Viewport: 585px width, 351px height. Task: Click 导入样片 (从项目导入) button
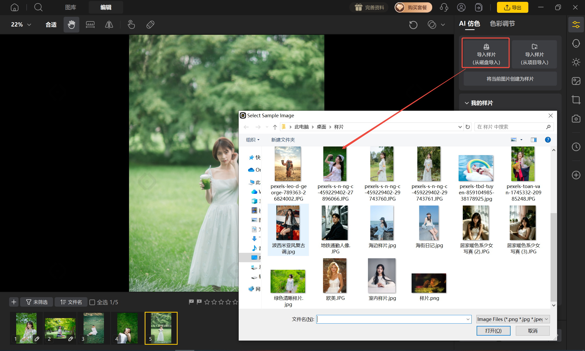click(x=534, y=54)
